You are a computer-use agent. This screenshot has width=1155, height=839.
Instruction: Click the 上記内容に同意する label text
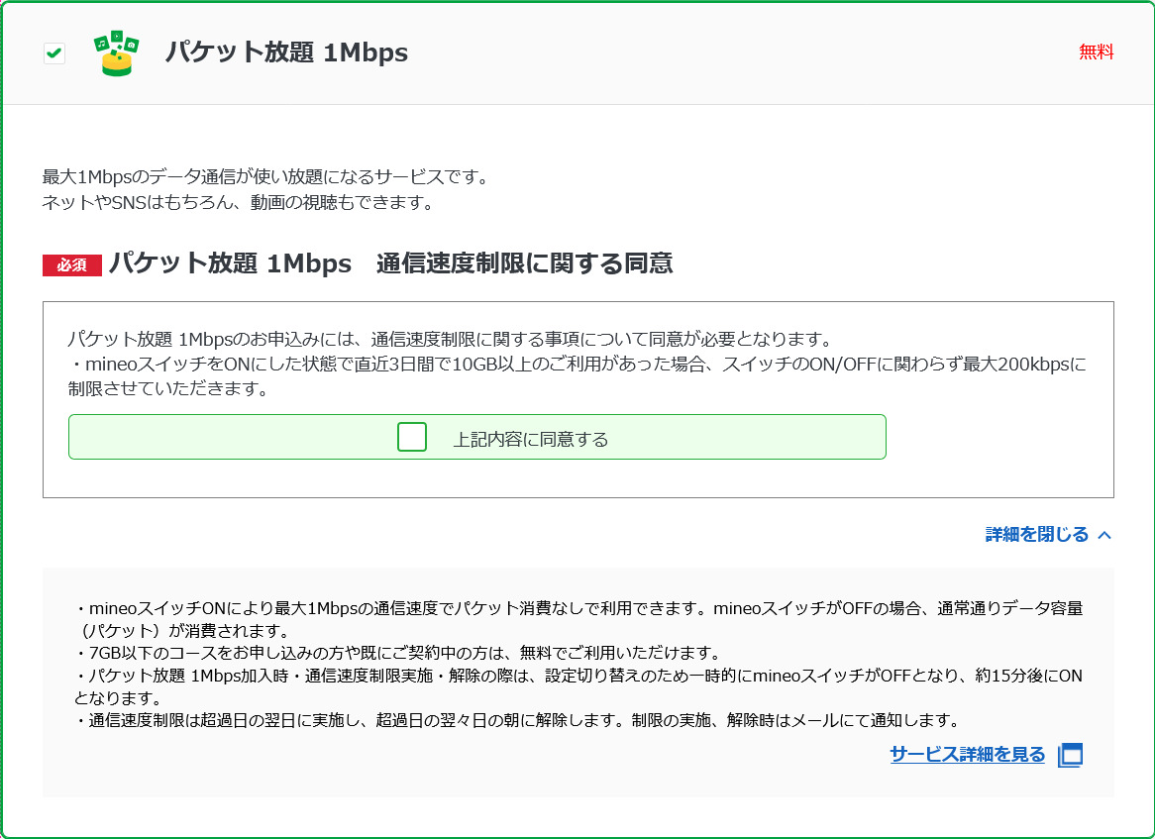click(530, 439)
